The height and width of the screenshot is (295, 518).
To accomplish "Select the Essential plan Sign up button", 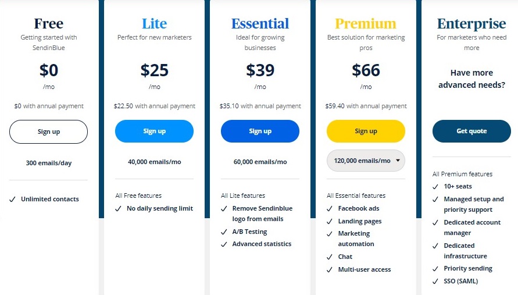I will coord(260,131).
